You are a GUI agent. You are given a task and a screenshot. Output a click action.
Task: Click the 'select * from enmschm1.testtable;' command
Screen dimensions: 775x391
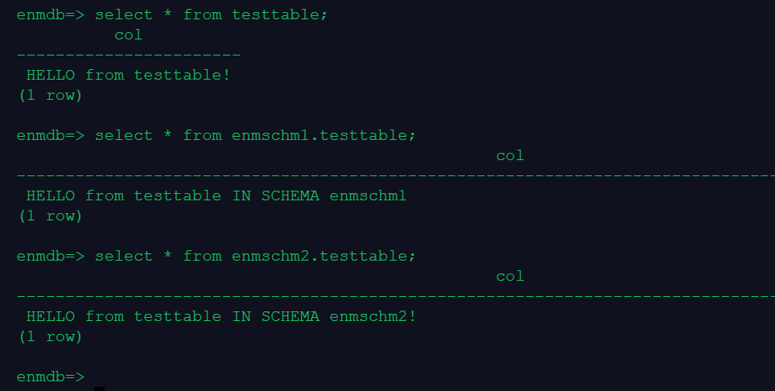255,135
